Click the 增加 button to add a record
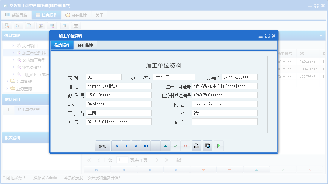The image size is (328, 184). (102, 146)
